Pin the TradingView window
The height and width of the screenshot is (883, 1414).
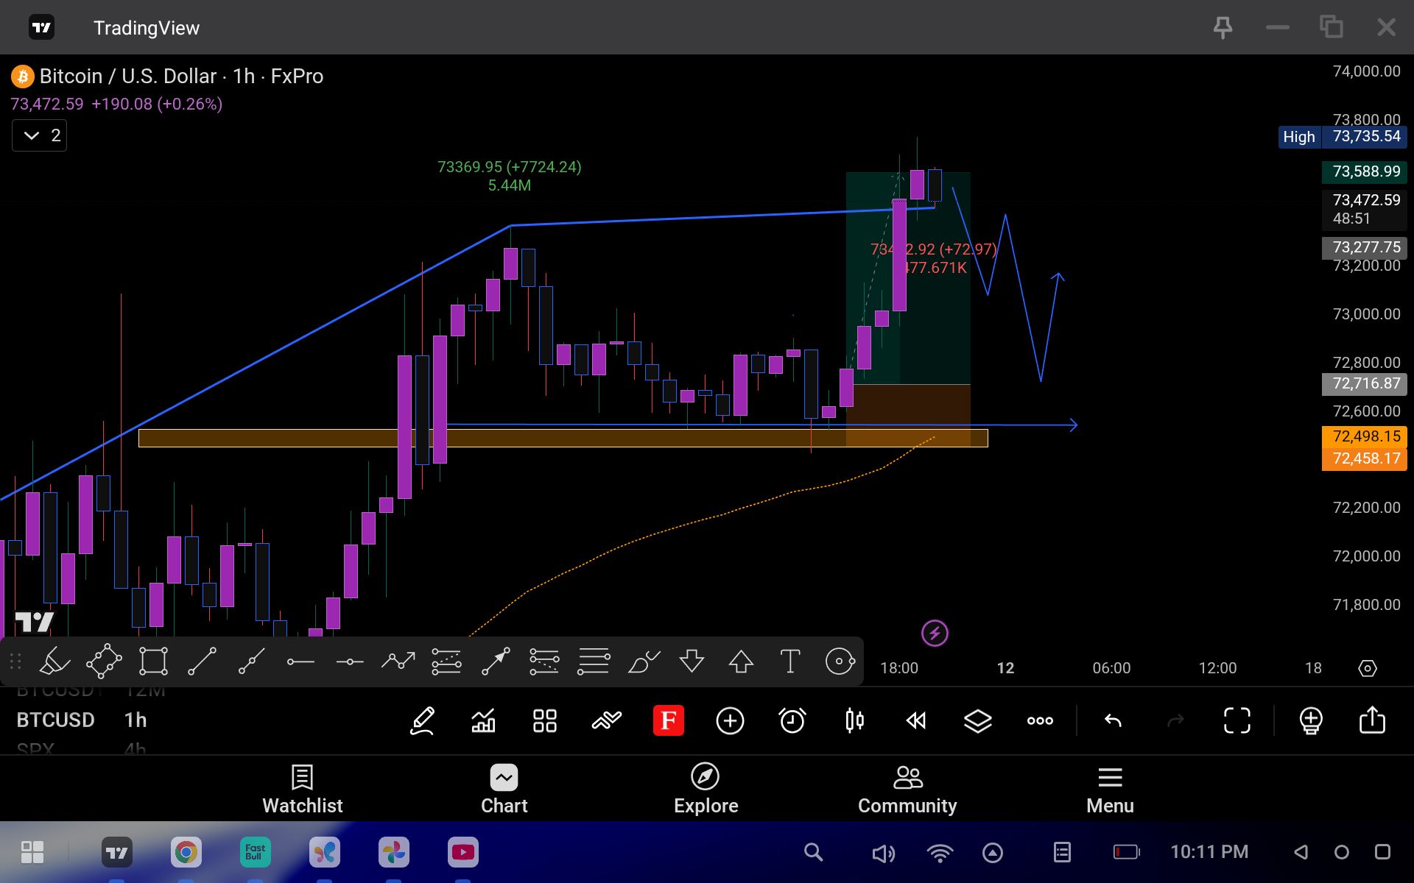coord(1223,28)
